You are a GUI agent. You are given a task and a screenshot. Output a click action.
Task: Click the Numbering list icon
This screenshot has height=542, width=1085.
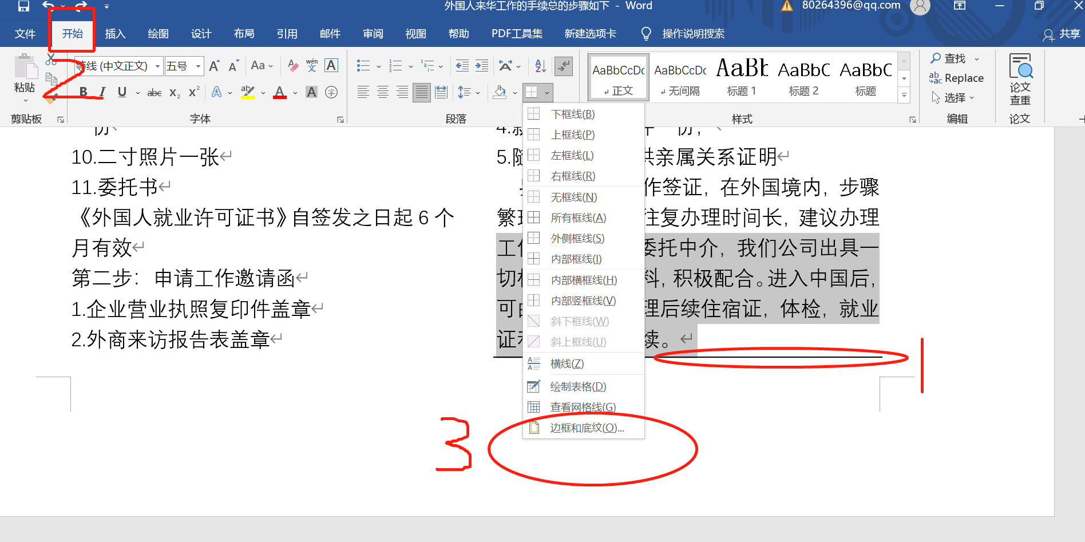click(395, 66)
